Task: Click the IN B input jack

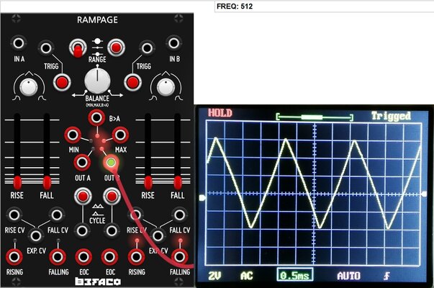Action: click(x=174, y=43)
